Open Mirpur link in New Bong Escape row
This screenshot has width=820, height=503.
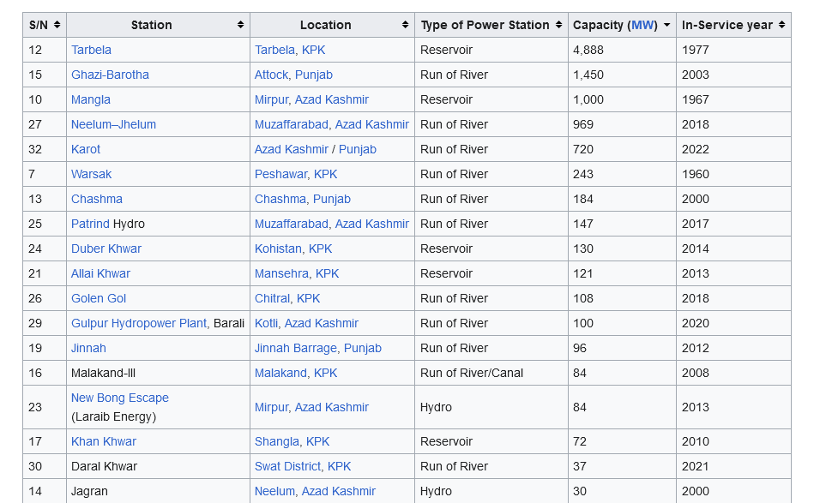(271, 407)
